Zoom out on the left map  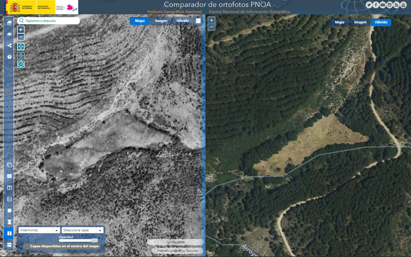[21, 37]
